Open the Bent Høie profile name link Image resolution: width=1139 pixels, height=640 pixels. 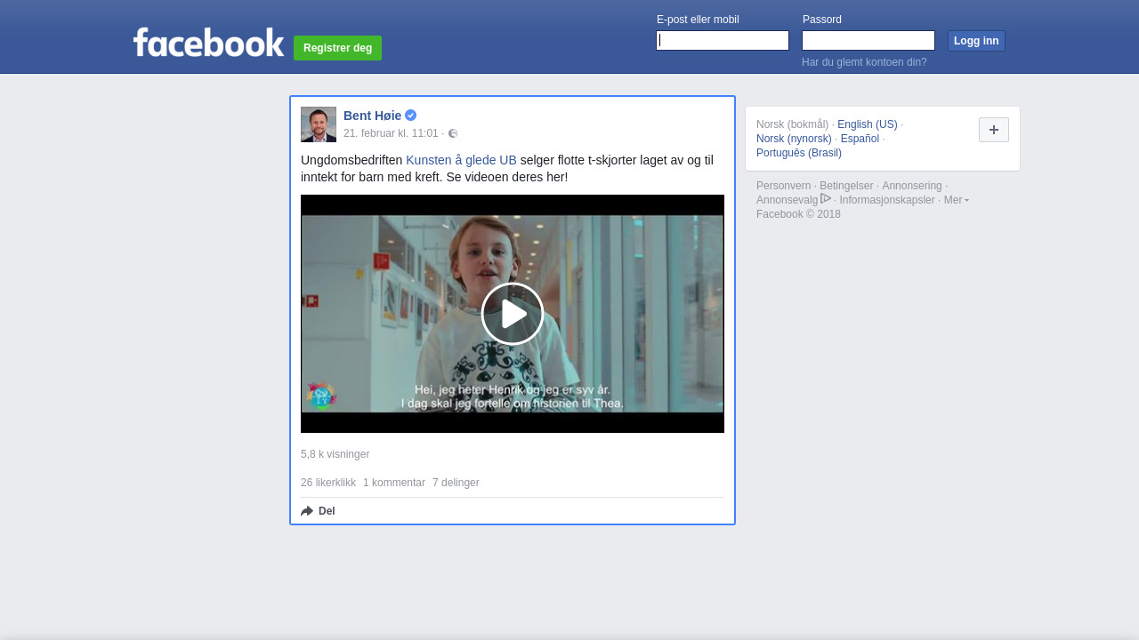click(373, 116)
